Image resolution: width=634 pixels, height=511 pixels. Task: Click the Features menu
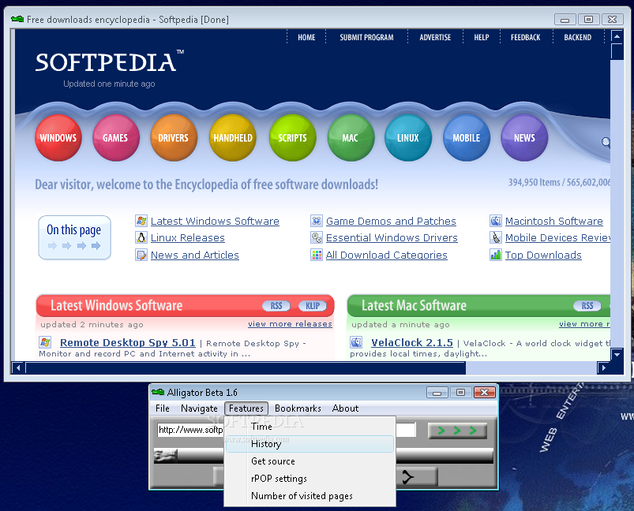(x=246, y=408)
